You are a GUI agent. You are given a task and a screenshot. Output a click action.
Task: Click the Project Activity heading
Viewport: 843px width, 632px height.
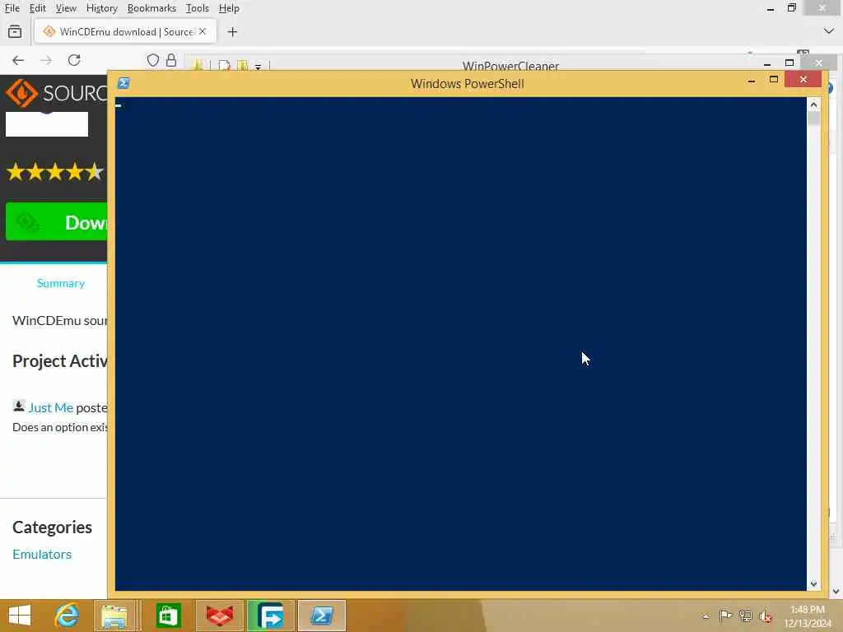point(59,361)
